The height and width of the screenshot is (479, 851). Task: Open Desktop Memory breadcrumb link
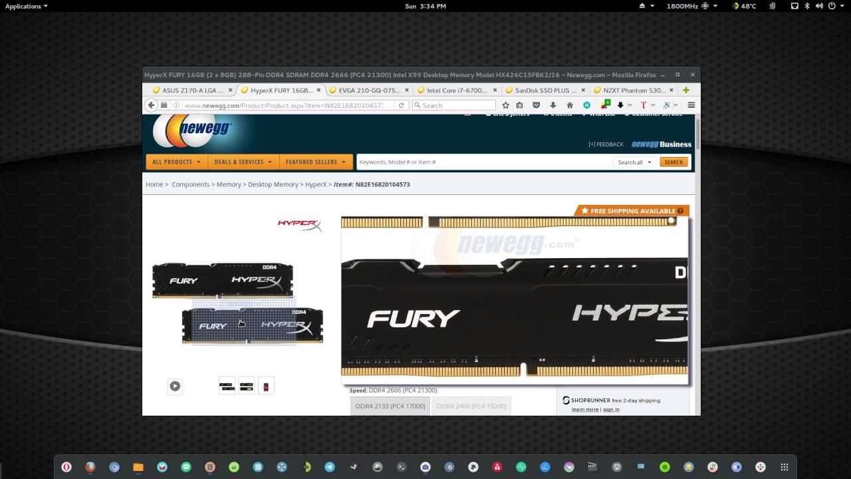tap(273, 184)
